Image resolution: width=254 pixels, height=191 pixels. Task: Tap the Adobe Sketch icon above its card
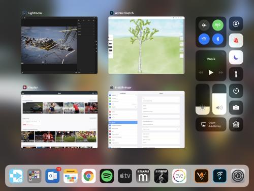point(112,13)
